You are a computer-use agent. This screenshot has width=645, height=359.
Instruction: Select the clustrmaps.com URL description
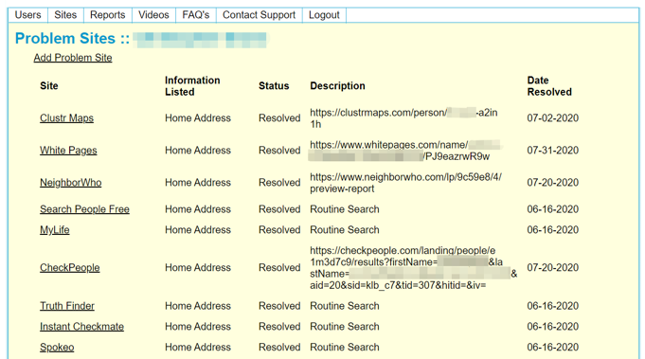click(x=403, y=118)
